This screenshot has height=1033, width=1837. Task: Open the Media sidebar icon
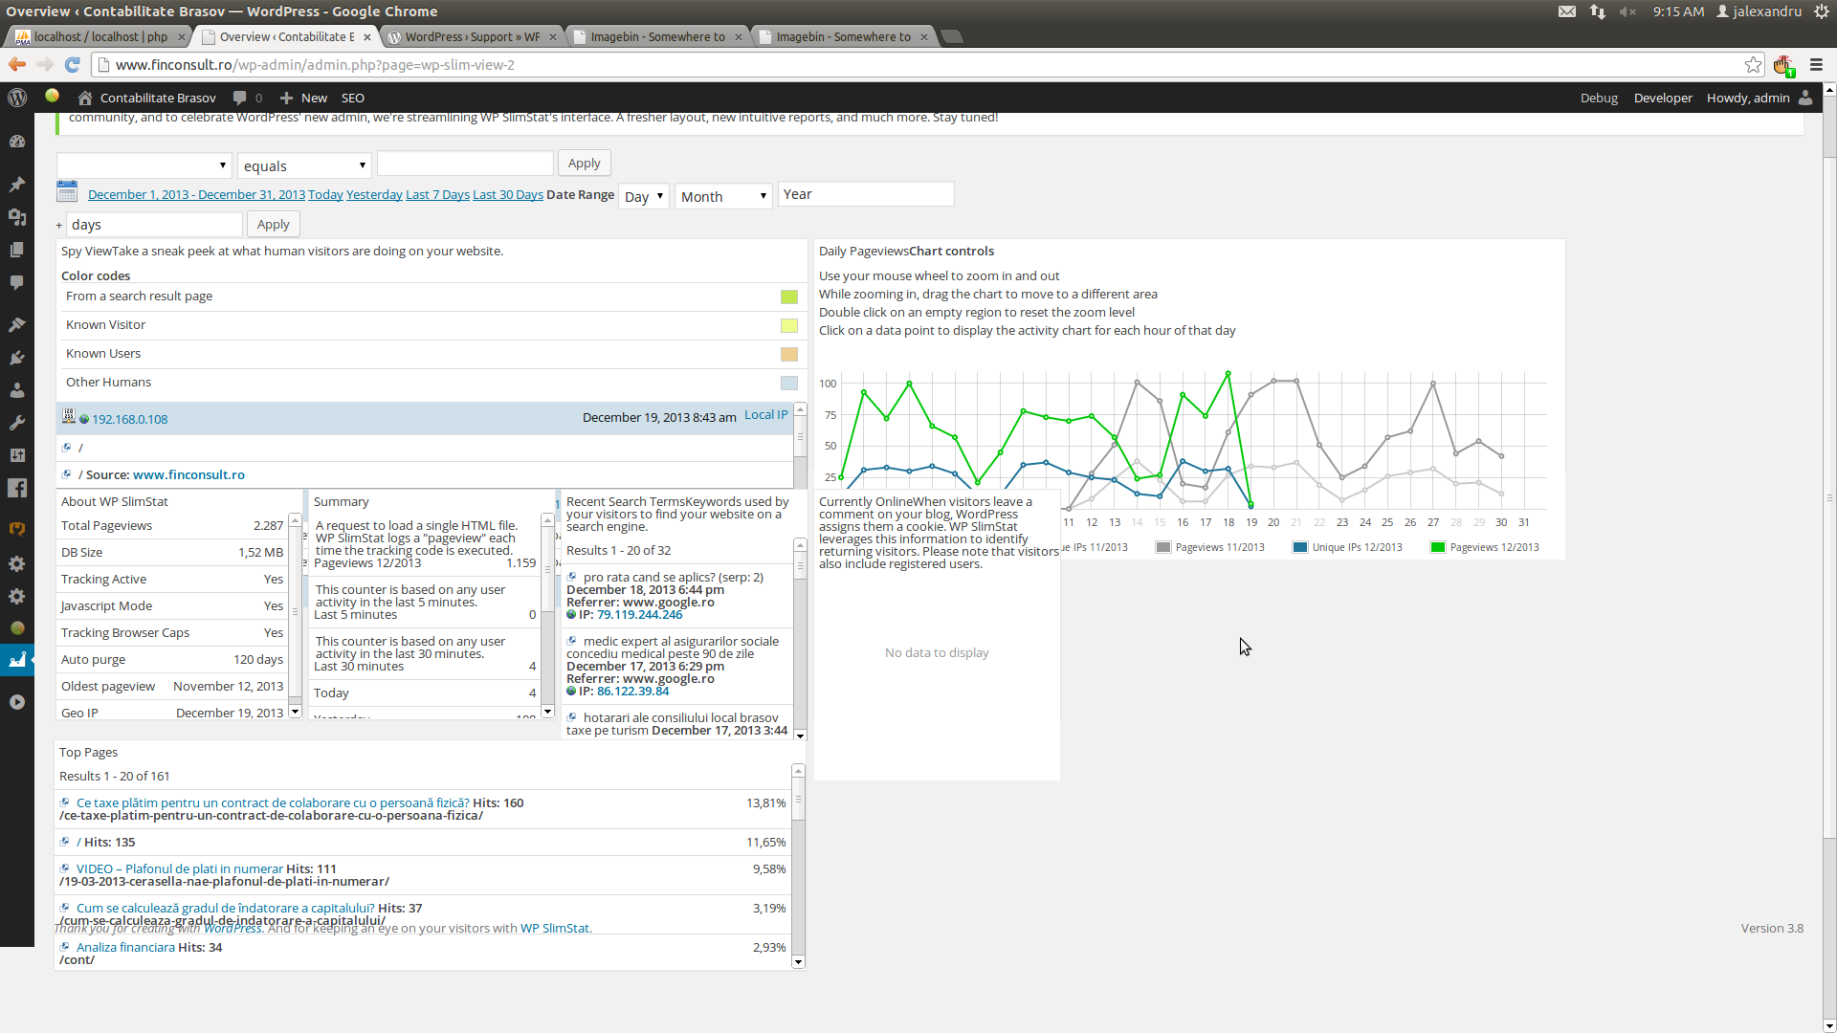coord(17,217)
